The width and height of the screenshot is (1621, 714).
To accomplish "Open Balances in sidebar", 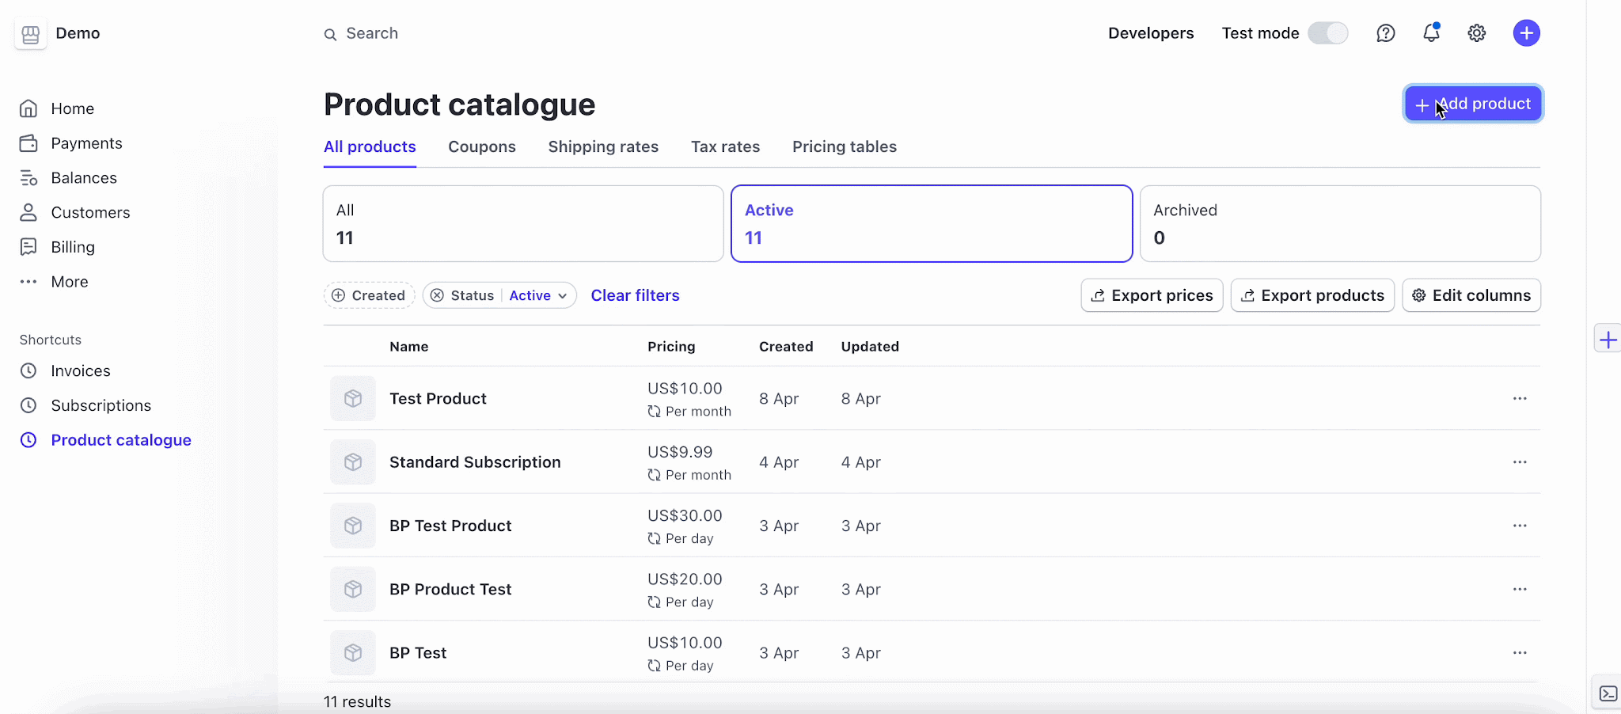I will coord(68,178).
